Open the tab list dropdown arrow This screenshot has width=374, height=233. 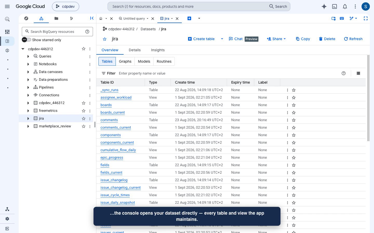pyautogui.click(x=199, y=18)
